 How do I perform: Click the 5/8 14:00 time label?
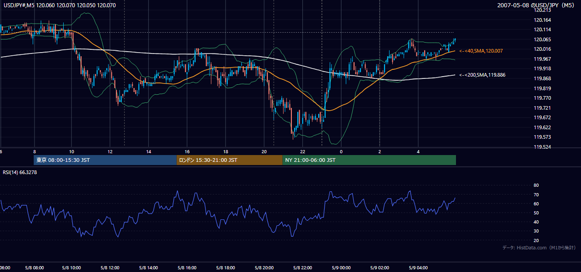pos(149,267)
